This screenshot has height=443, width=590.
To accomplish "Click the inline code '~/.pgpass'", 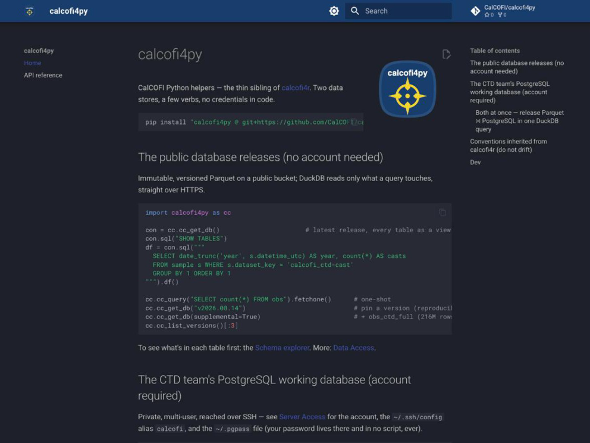I will 233,429.
